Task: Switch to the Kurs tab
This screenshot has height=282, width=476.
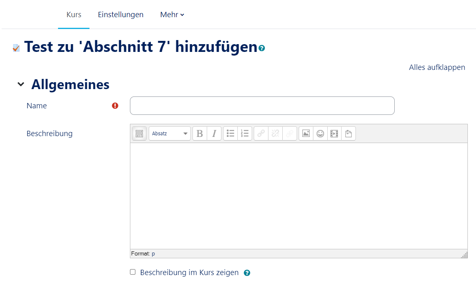Action: (x=74, y=15)
